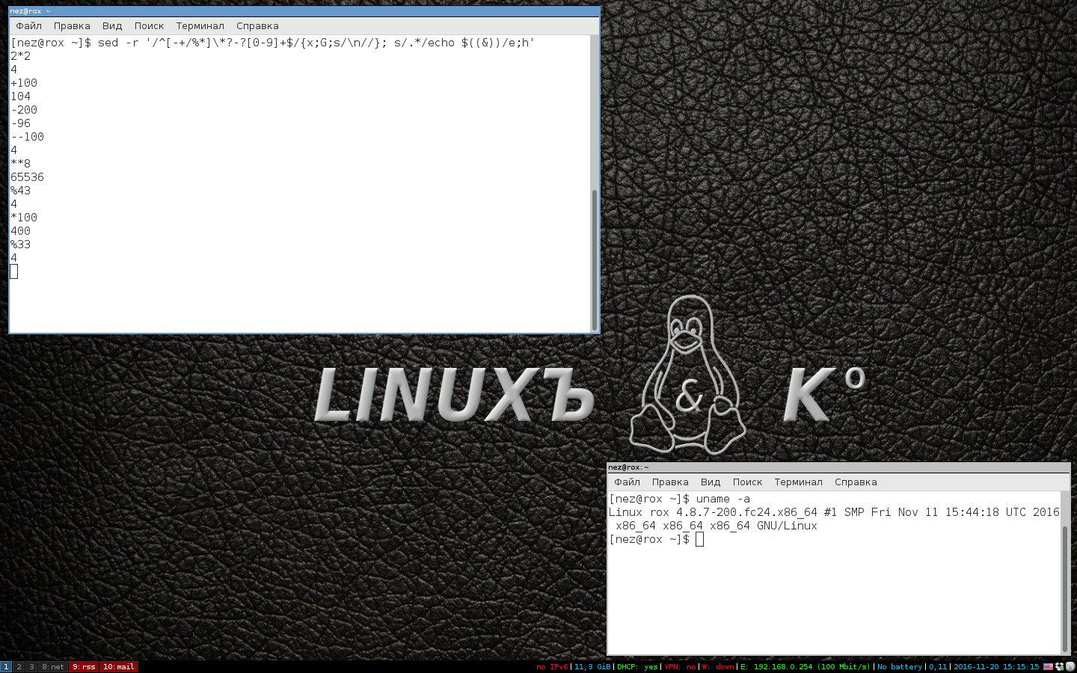Click the "No battery" status entry
This screenshot has height=673, width=1077.
tap(900, 667)
